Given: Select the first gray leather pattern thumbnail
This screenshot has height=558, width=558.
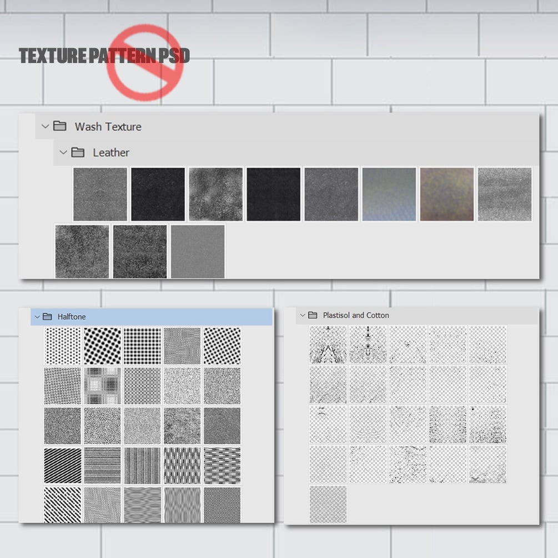Looking at the screenshot, I should click(100, 194).
